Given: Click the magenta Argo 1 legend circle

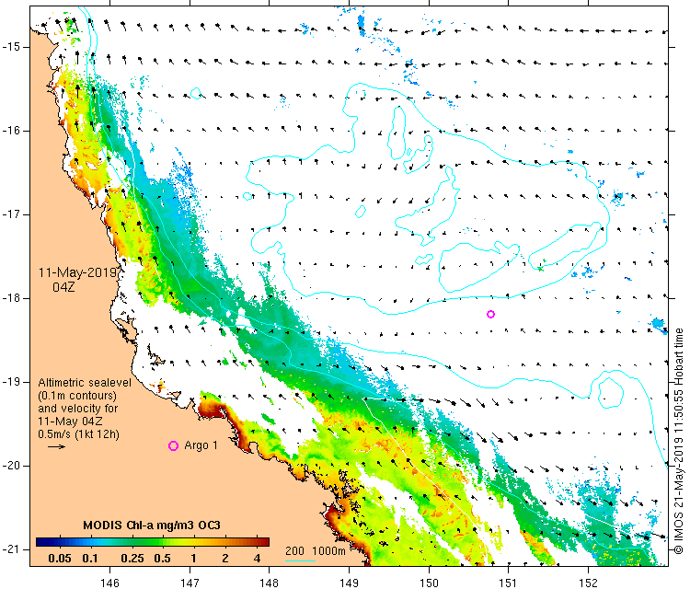Looking at the screenshot, I should tap(173, 446).
